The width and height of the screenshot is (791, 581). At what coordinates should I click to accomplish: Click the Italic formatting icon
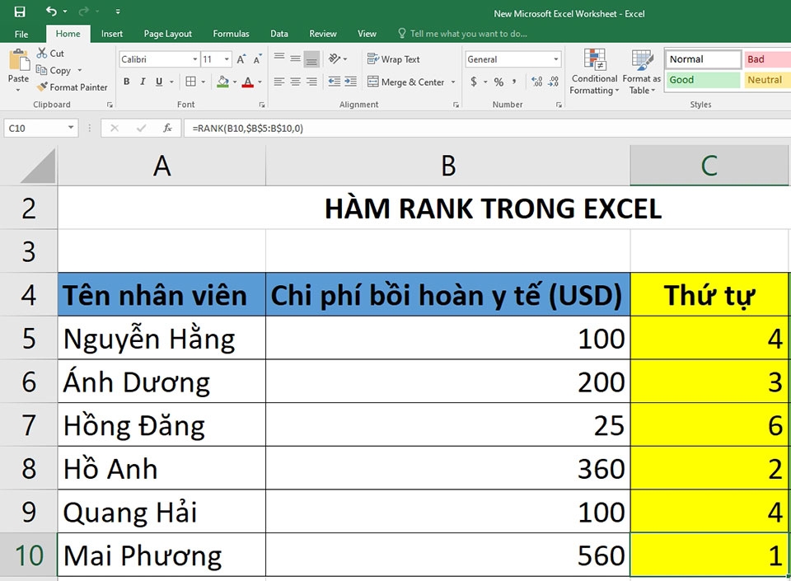tap(143, 82)
